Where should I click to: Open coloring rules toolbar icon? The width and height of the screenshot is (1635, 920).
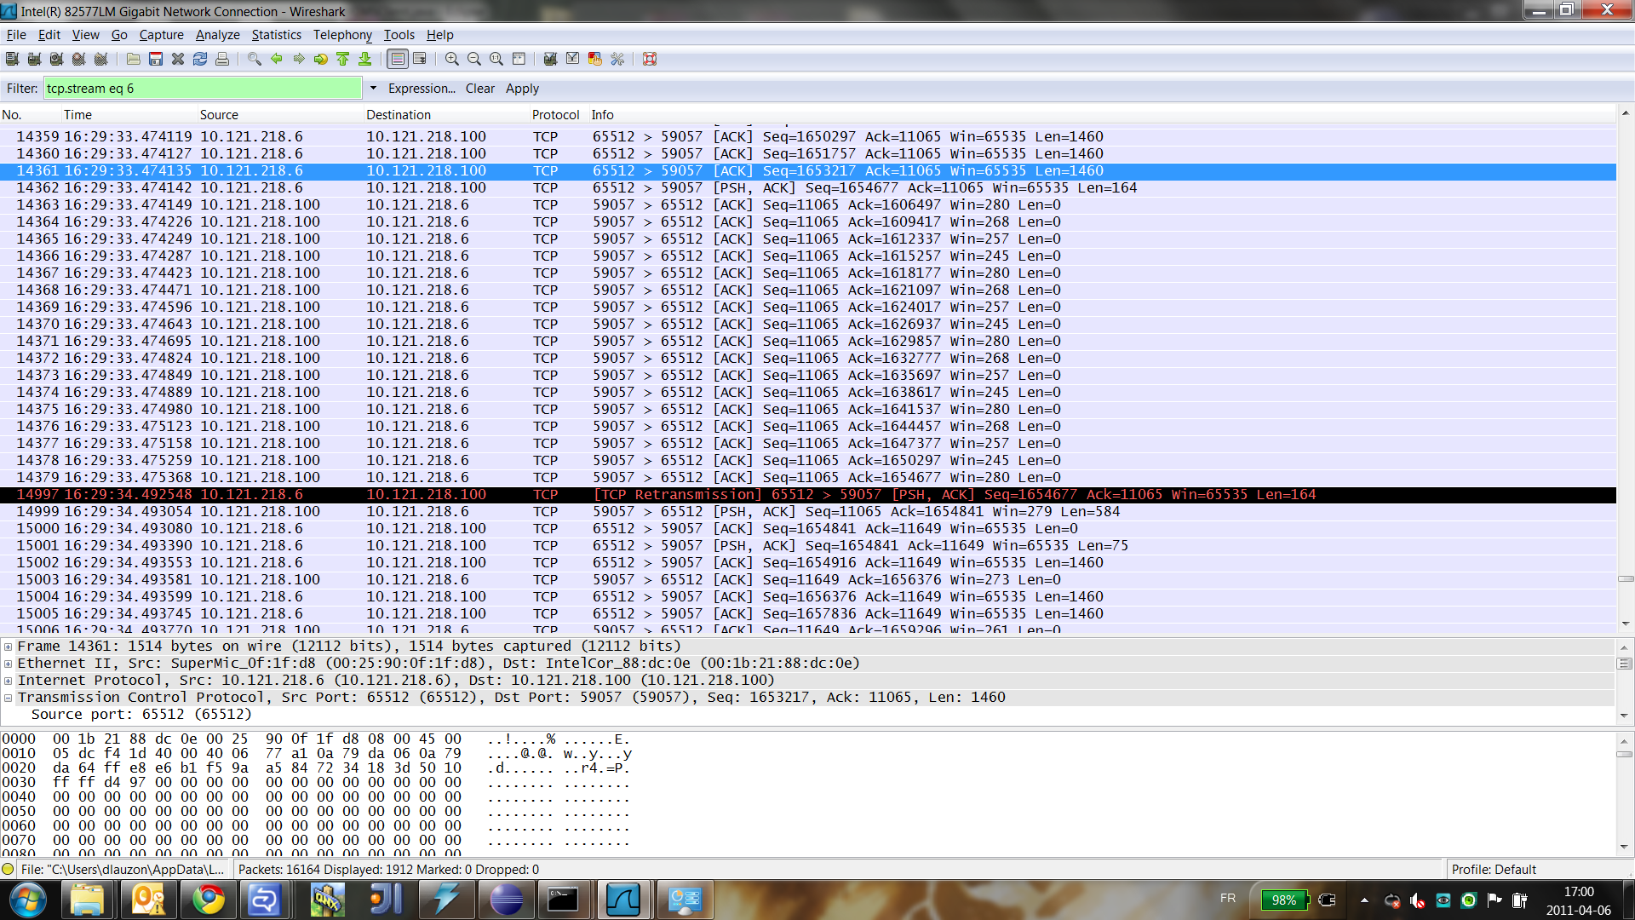tap(594, 59)
